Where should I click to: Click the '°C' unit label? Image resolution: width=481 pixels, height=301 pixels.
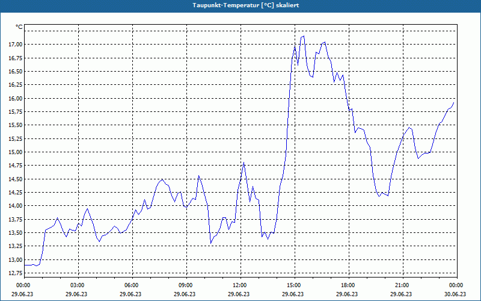click(19, 27)
